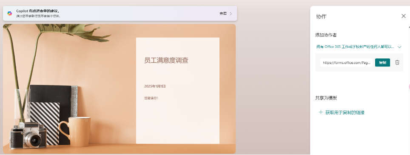Viewport: 410px width, 155px height.
Task: Click the form description line under date
Action: (151, 98)
